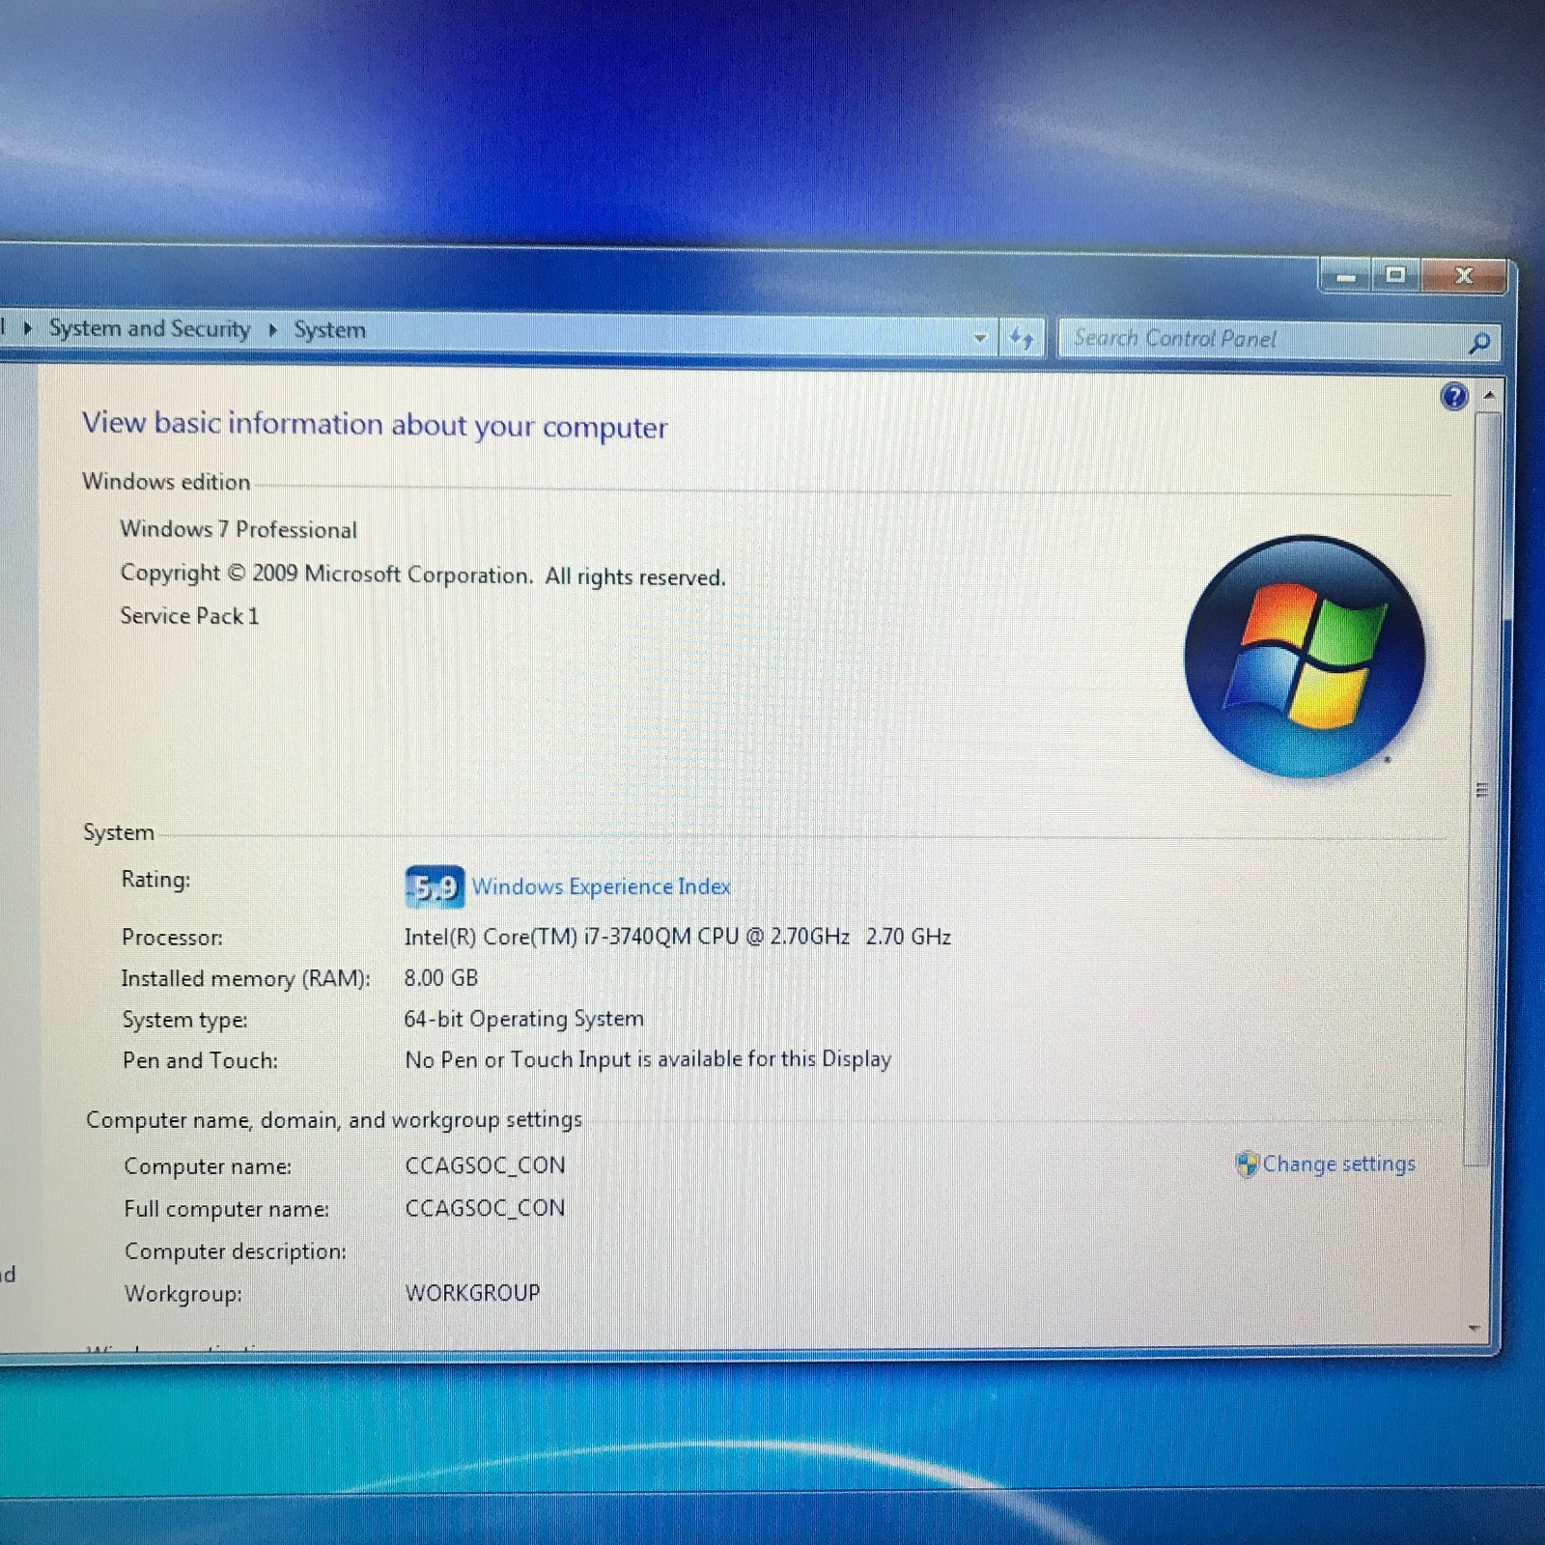Viewport: 1545px width, 1545px height.
Task: Expand the arrow before System and Security
Action: (x=28, y=328)
